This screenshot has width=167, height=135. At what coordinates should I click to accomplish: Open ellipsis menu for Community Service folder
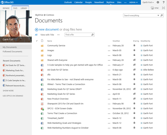[109, 46]
